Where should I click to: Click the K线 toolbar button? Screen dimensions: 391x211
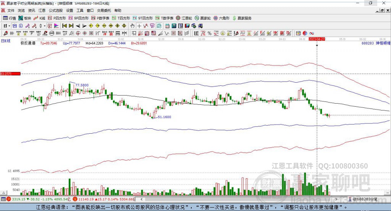39,18
